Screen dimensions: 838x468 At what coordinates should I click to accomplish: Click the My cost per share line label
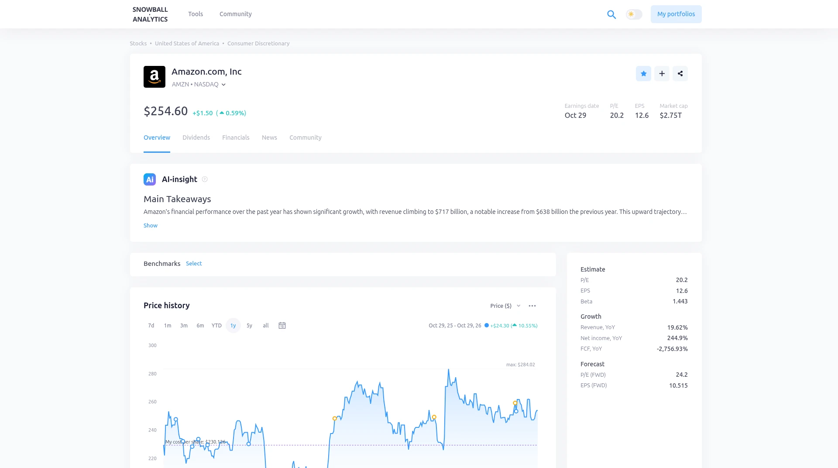196,442
